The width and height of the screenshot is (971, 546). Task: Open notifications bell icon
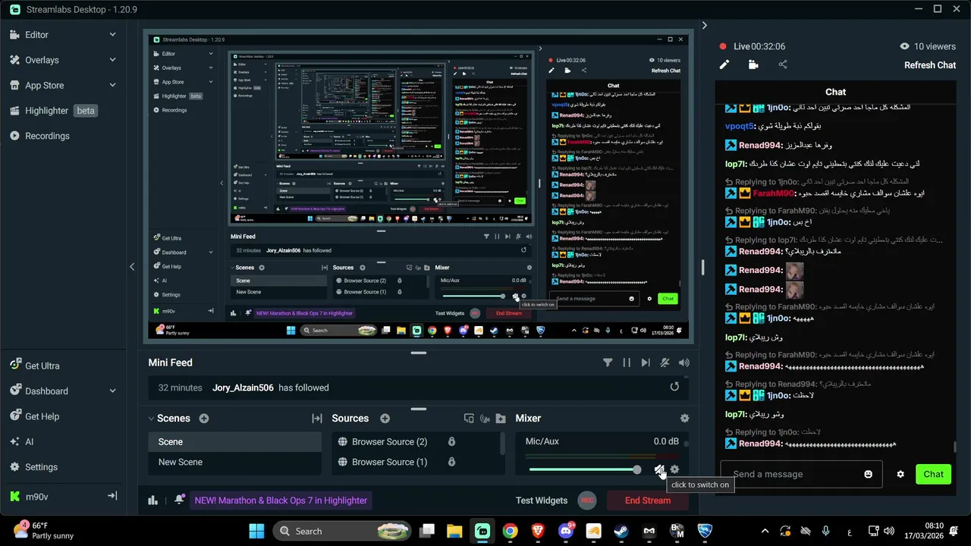tap(179, 500)
